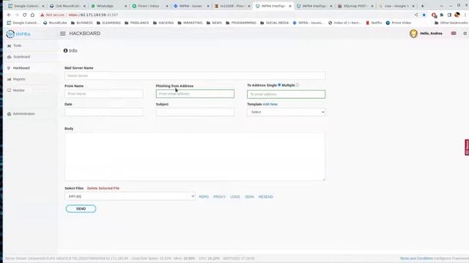This screenshot has height=263, width=469.
Task: Open Scanboard in the sidebar
Action: click(x=21, y=57)
